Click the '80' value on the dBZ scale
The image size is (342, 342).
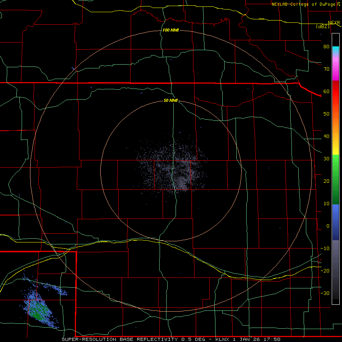(x=326, y=46)
